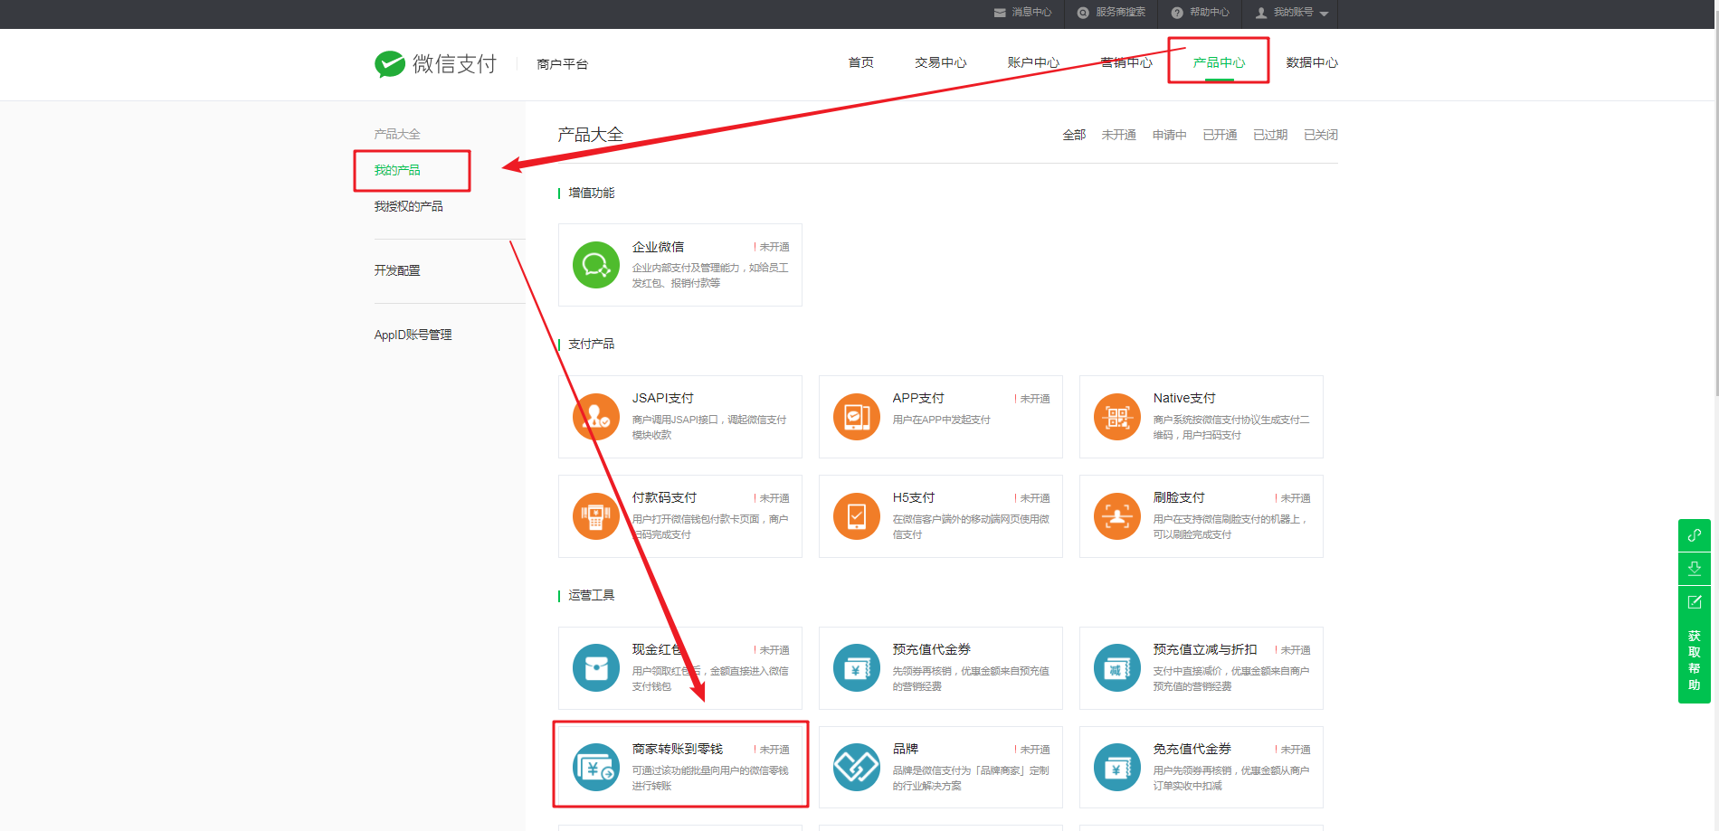
Task: Open 产品中心 navigation tab
Action: 1220,62
